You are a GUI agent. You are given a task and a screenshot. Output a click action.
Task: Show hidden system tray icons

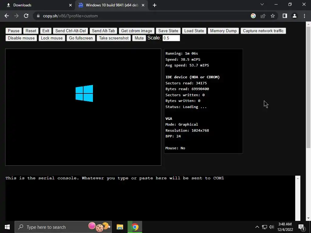[257, 227]
